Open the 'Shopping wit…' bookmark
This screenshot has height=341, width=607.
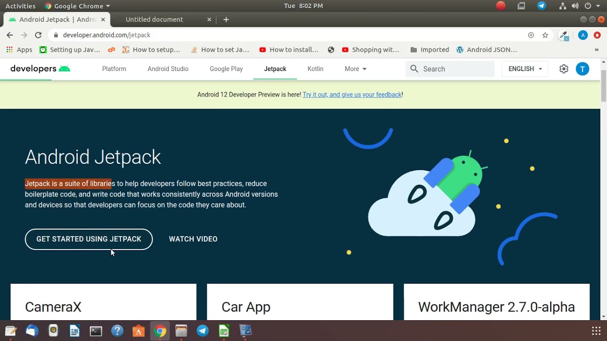370,50
